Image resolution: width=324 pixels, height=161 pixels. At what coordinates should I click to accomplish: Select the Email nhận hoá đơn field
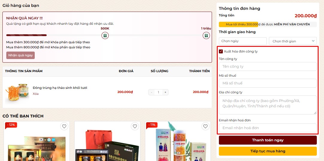click(x=268, y=128)
